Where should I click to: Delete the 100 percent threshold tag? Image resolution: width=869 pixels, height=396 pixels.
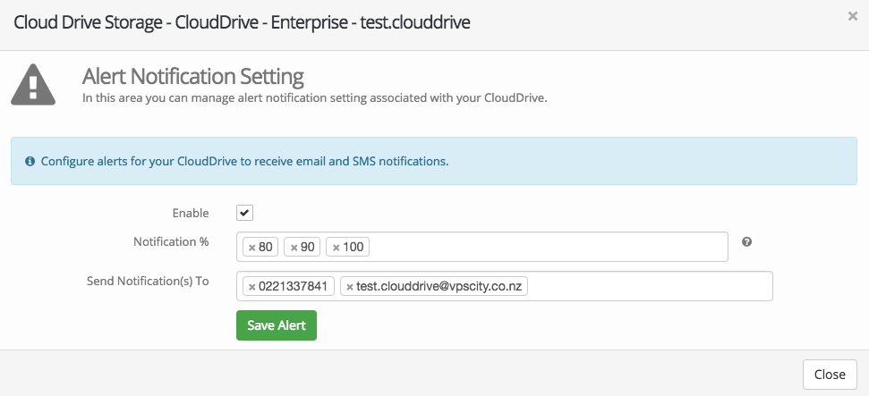[337, 247]
